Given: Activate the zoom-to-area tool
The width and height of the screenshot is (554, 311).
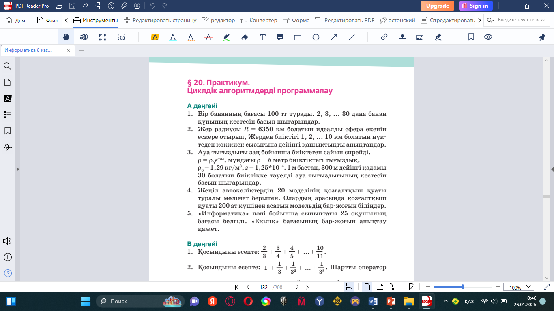Looking at the screenshot, I should tap(121, 37).
